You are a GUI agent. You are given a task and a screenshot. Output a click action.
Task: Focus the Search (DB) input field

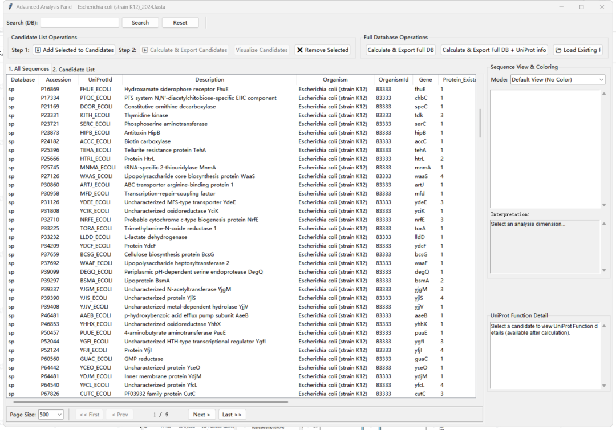(80, 22)
